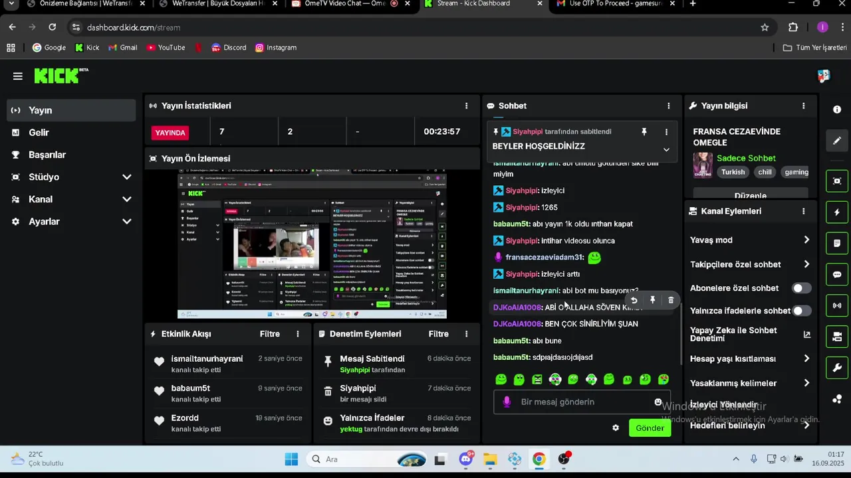This screenshot has height=478, width=851.
Task: Click the chat message input field
Action: 582,402
